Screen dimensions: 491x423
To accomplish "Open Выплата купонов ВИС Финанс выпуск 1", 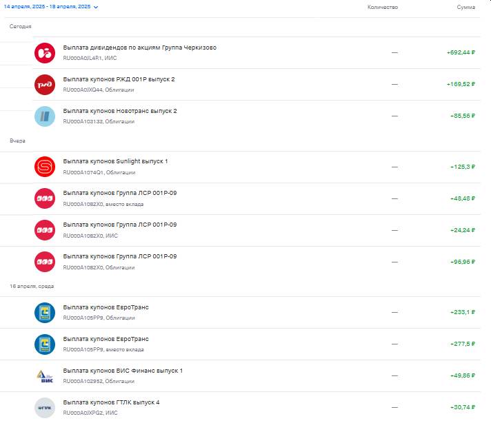I will [x=123, y=371].
